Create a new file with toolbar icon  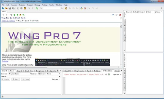pos(3,8)
